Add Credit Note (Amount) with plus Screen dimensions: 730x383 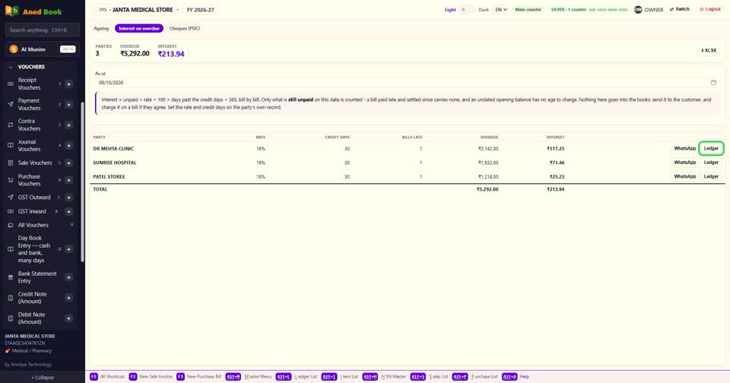68,298
